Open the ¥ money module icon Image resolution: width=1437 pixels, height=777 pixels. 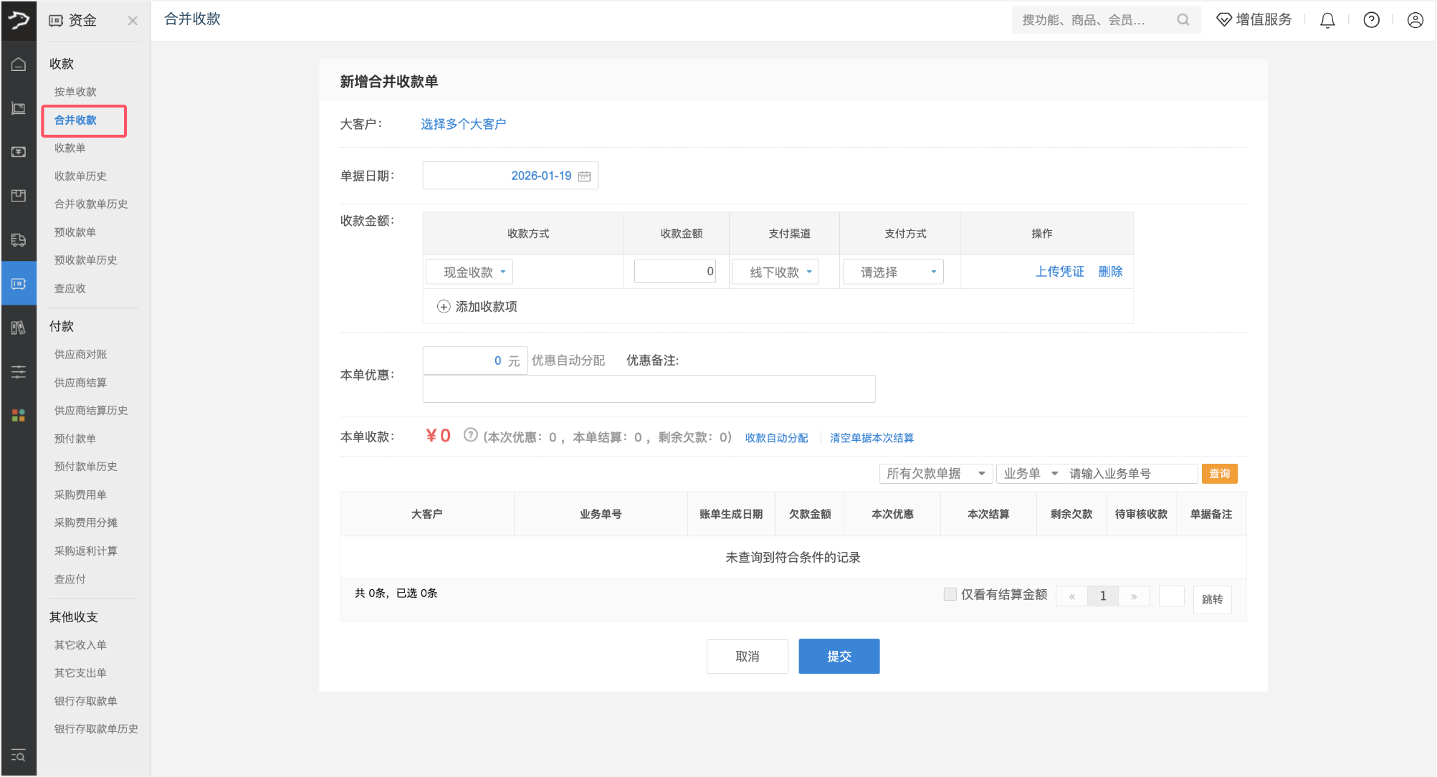click(19, 151)
